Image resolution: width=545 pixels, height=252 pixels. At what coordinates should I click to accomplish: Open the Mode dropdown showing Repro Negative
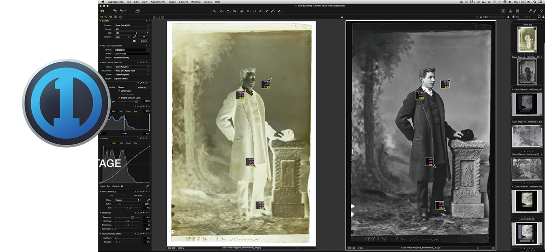click(x=132, y=67)
